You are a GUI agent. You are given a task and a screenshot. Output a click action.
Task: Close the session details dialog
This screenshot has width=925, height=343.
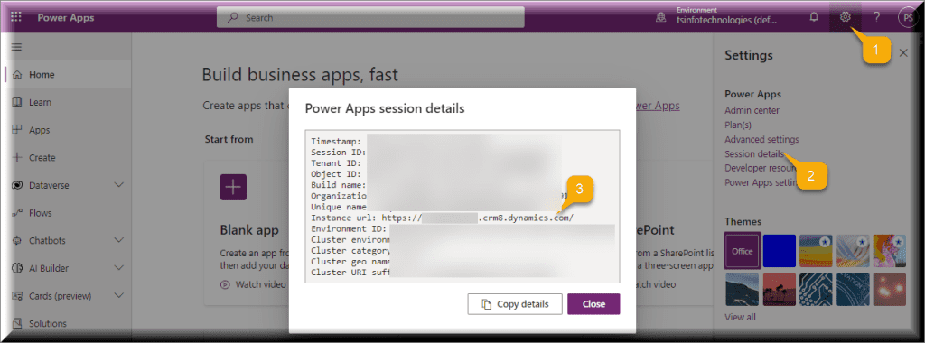coord(593,304)
